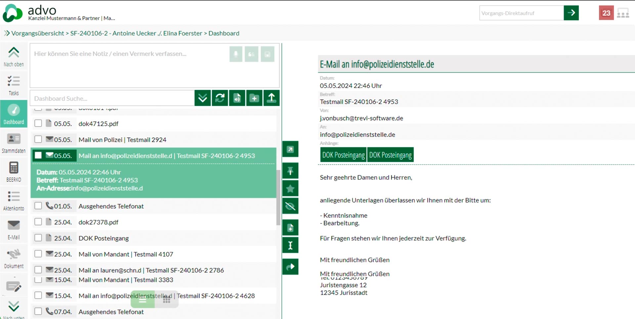
Task: Toggle the crossed-eye visibility icon
Action: (x=290, y=206)
